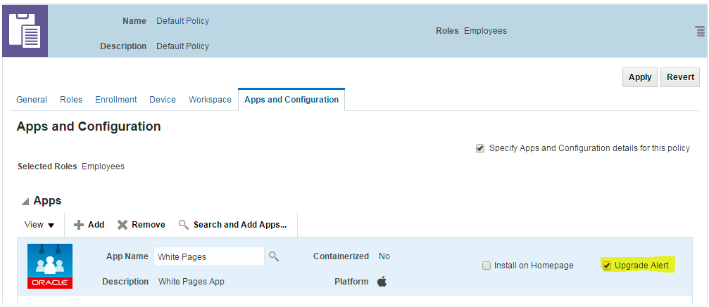This screenshot has width=709, height=307.
Task: Click the Apply button
Action: point(640,77)
